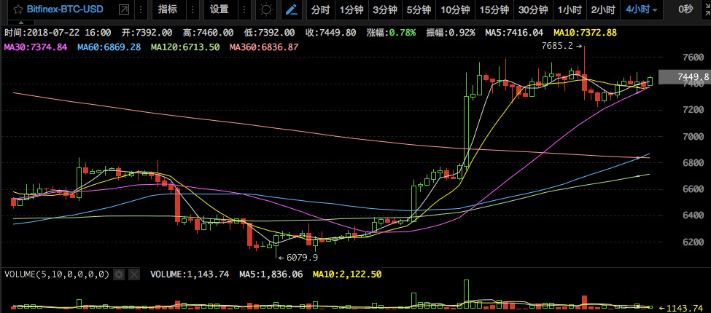711x313 pixels.
Task: Click the current price tag 7449.8
Action: coord(685,77)
